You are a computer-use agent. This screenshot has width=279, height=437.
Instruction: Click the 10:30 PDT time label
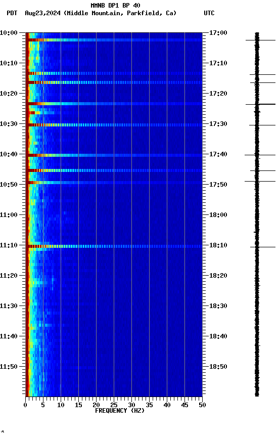pos(9,124)
